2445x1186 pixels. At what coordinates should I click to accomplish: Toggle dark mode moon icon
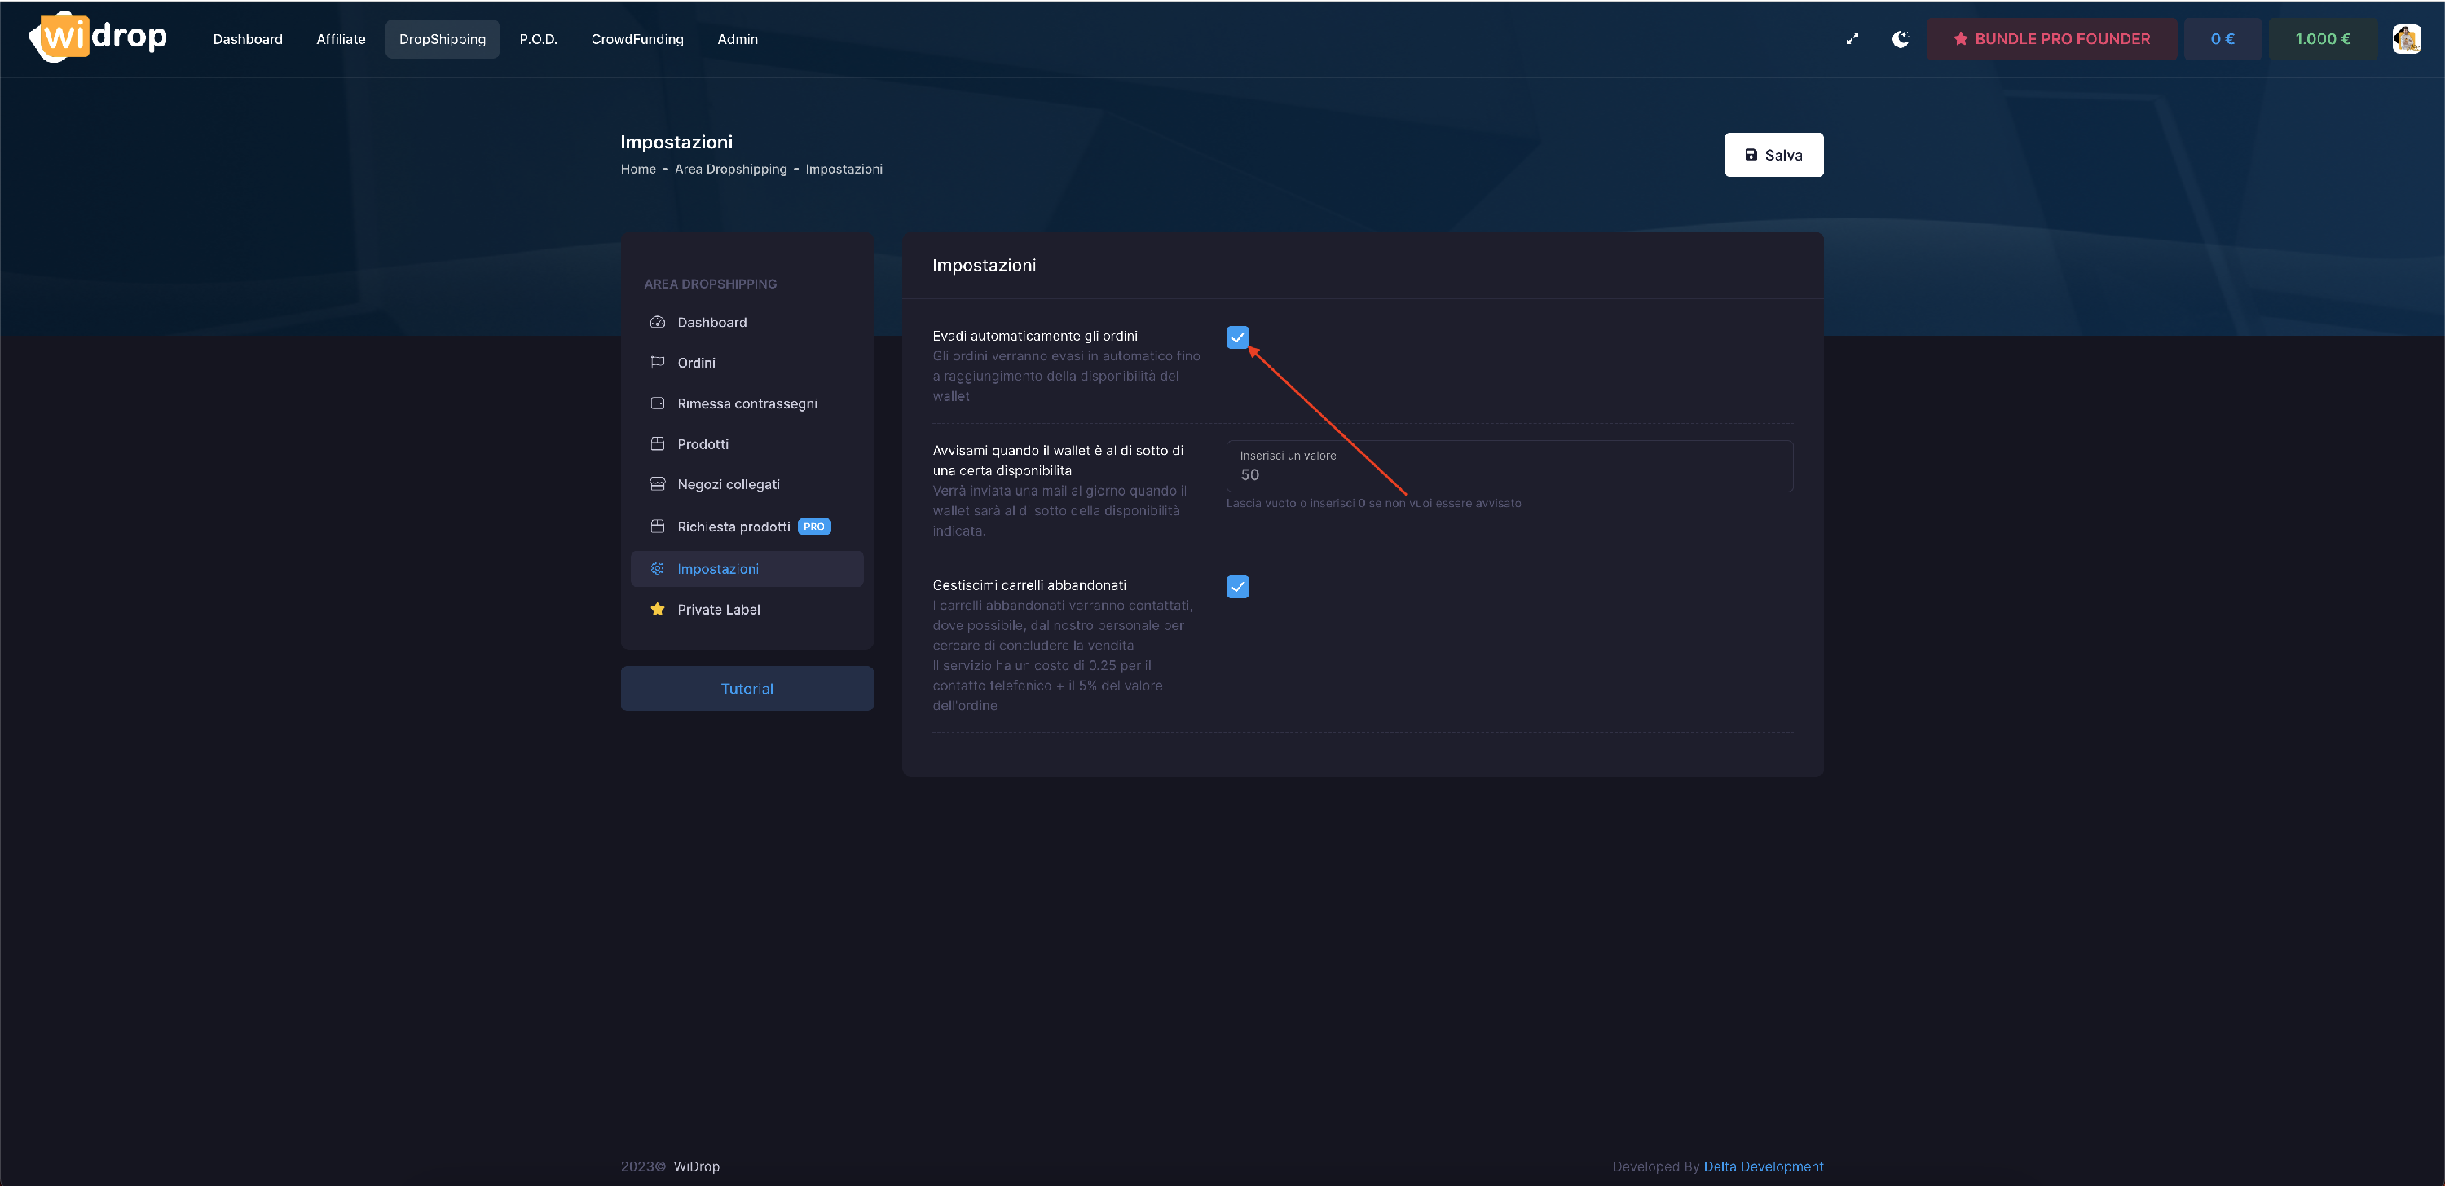pyautogui.click(x=1901, y=39)
